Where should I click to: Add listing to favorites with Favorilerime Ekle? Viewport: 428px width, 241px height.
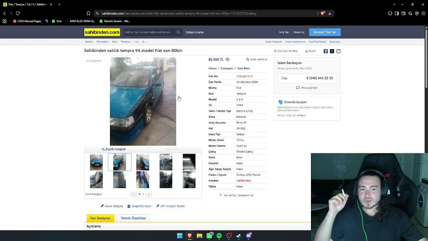[286, 51]
